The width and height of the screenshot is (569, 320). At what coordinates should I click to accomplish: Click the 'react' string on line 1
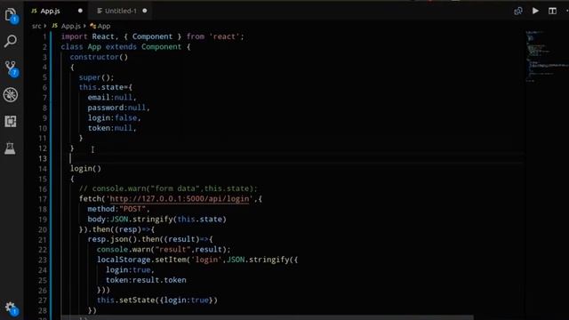pyautogui.click(x=224, y=36)
